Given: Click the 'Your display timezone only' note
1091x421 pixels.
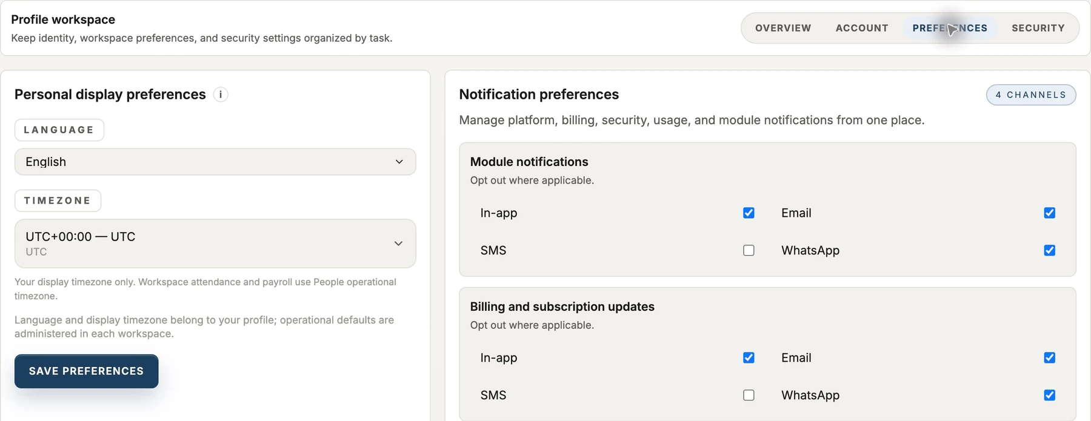Looking at the screenshot, I should click(x=205, y=289).
